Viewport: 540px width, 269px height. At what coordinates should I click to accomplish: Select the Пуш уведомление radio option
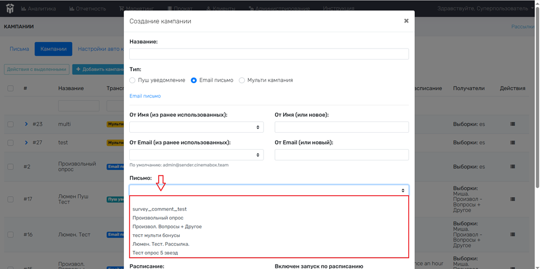(x=132, y=80)
